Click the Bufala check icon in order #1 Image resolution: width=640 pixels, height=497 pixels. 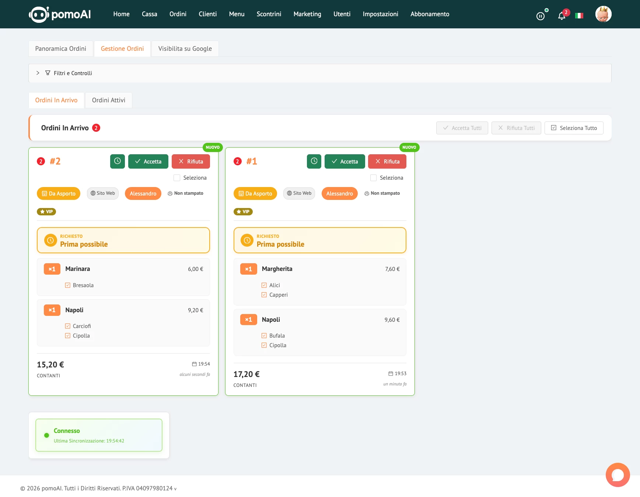pyautogui.click(x=264, y=336)
